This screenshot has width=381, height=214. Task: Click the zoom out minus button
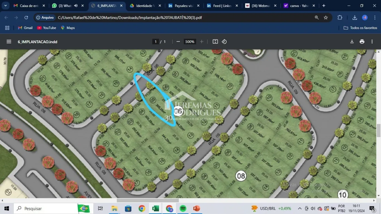[x=178, y=42]
